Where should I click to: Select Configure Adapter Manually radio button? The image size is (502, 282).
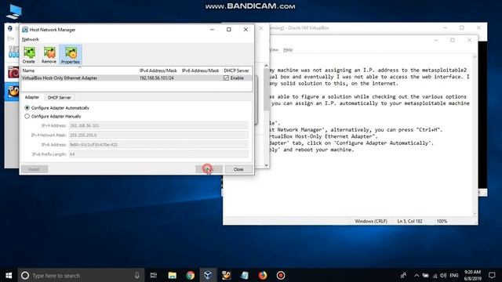(27, 117)
